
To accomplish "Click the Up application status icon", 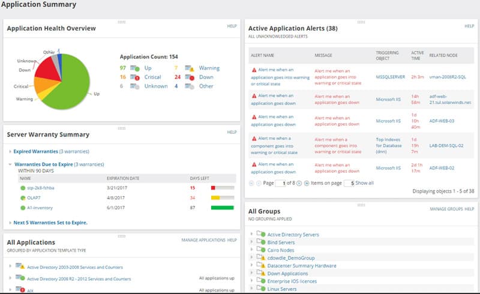I will [x=136, y=68].
